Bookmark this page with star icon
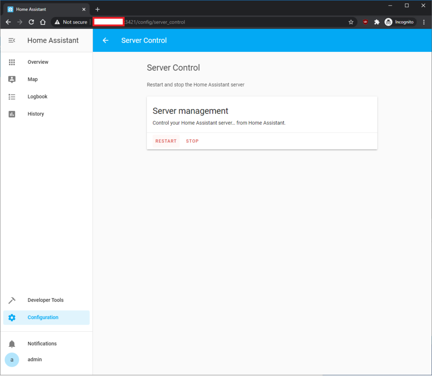The height and width of the screenshot is (376, 432). [351, 22]
